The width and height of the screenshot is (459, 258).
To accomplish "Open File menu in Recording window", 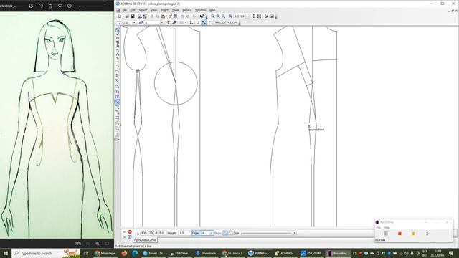I will (378, 228).
